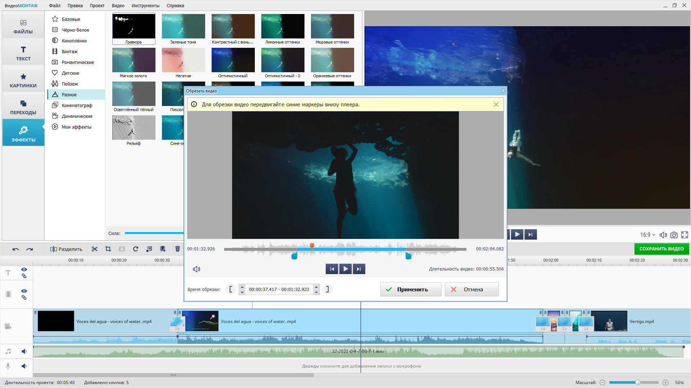Screen dimensions: 691x388
Task: Open the 16:9 aspect ratio dropdown
Action: point(647,235)
